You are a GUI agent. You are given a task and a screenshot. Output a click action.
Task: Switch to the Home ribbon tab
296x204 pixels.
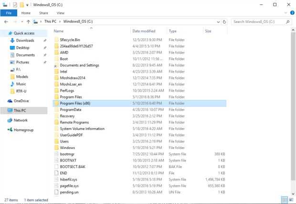click(x=26, y=13)
